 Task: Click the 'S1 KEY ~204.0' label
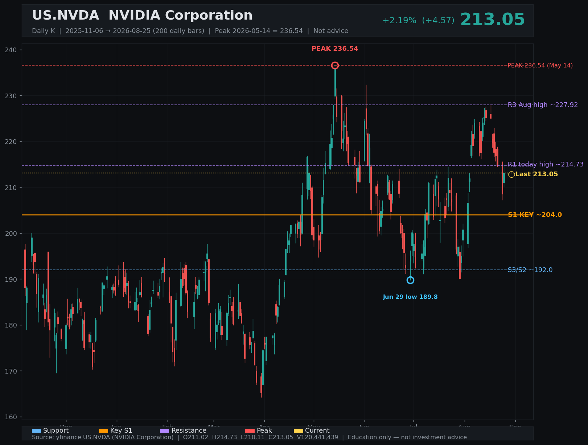click(535, 215)
